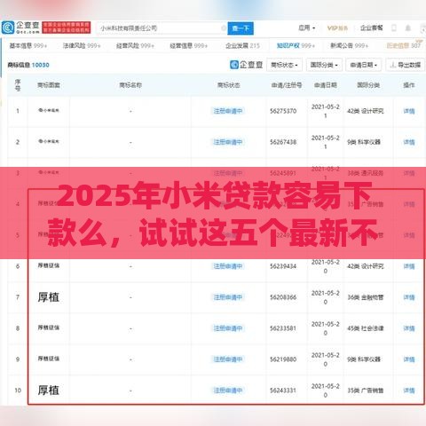This screenshot has height=426, width=426.
Task: Click the 商标名称 column header
Action: [130, 85]
